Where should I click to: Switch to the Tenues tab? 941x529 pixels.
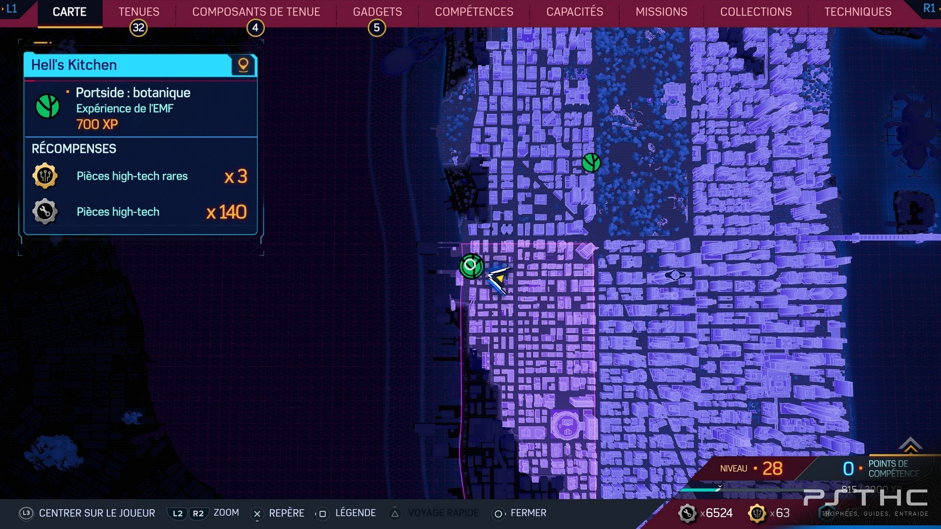[x=139, y=12]
